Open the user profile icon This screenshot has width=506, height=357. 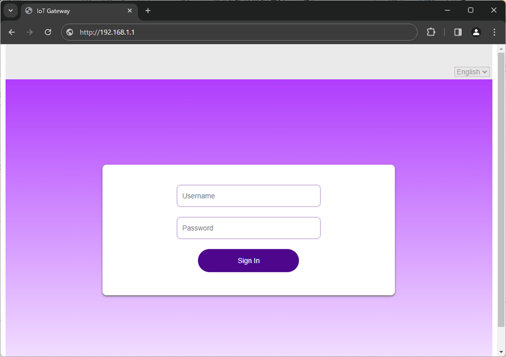476,32
